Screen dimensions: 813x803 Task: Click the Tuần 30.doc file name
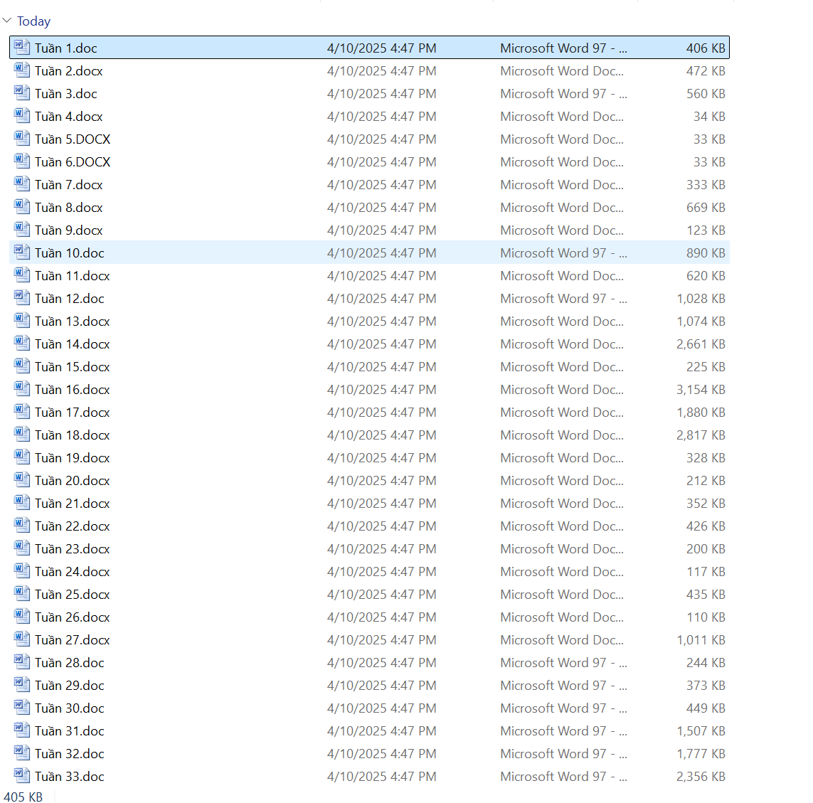coord(70,708)
